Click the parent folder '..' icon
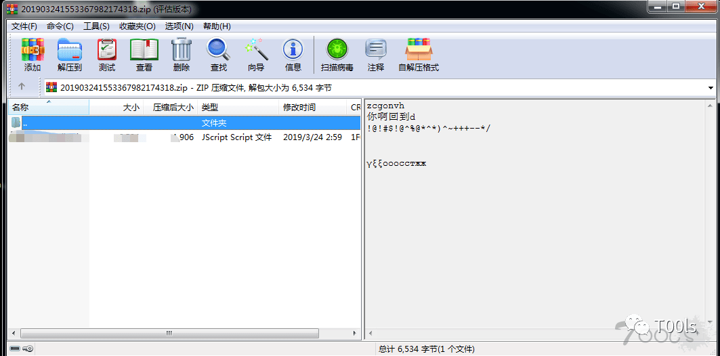This screenshot has height=356, width=720. 16,123
